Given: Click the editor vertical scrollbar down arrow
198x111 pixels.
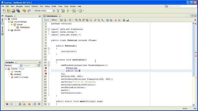Looking at the screenshot, I should coord(193,105).
